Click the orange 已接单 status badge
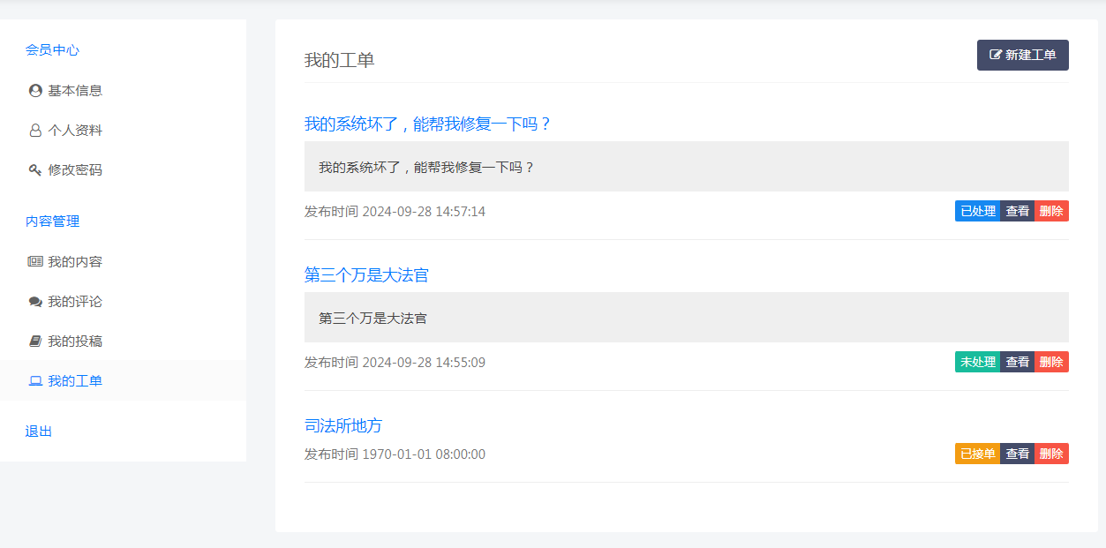1106x548 pixels. click(x=977, y=454)
